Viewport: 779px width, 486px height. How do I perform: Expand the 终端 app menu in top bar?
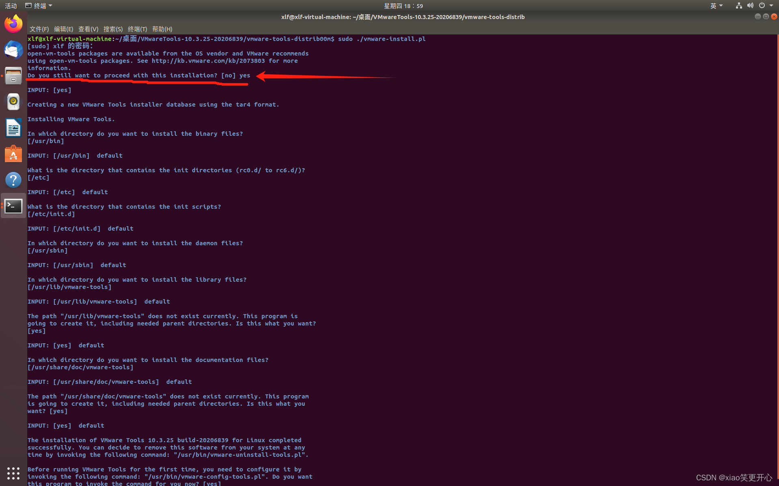(39, 6)
